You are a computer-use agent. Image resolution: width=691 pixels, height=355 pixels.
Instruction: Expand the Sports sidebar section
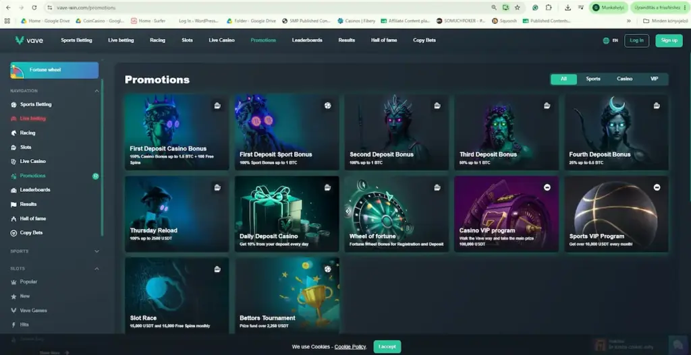pyautogui.click(x=97, y=251)
